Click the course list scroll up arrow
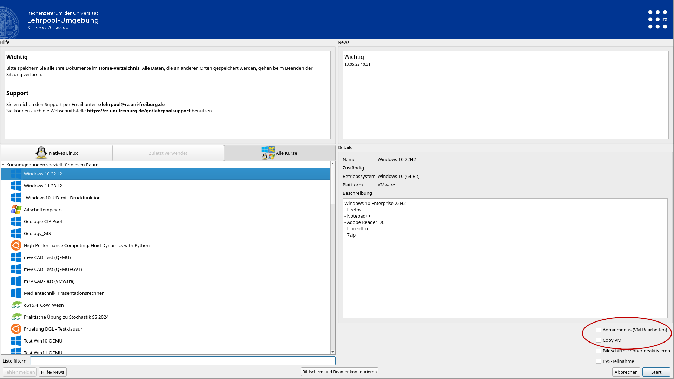This screenshot has width=674, height=379. (x=332, y=164)
